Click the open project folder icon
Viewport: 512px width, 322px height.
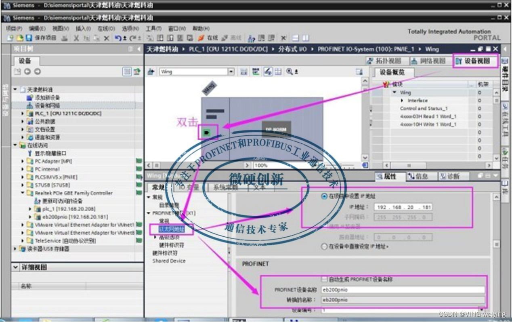20,38
